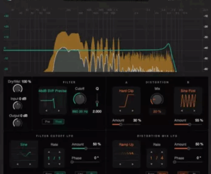Click distortion B Amount slider handle
This screenshot has width=211, height=174.
189,125
